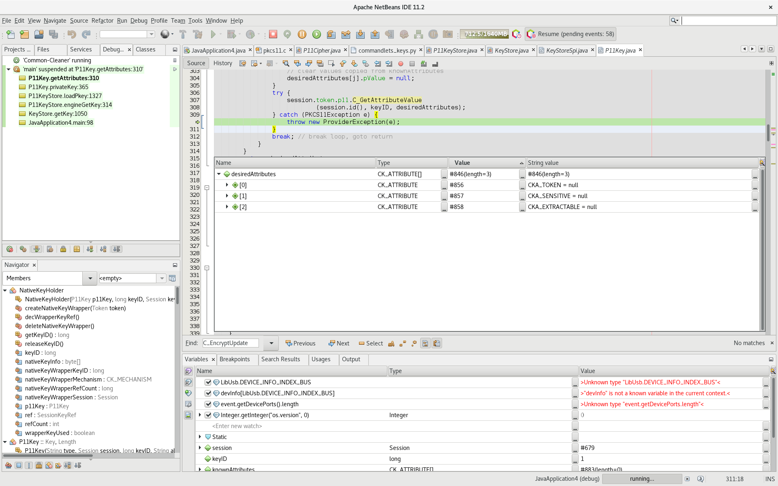Click the 712.5/1640MB memory usage meter
This screenshot has height=486, width=778.
pyautogui.click(x=484, y=34)
